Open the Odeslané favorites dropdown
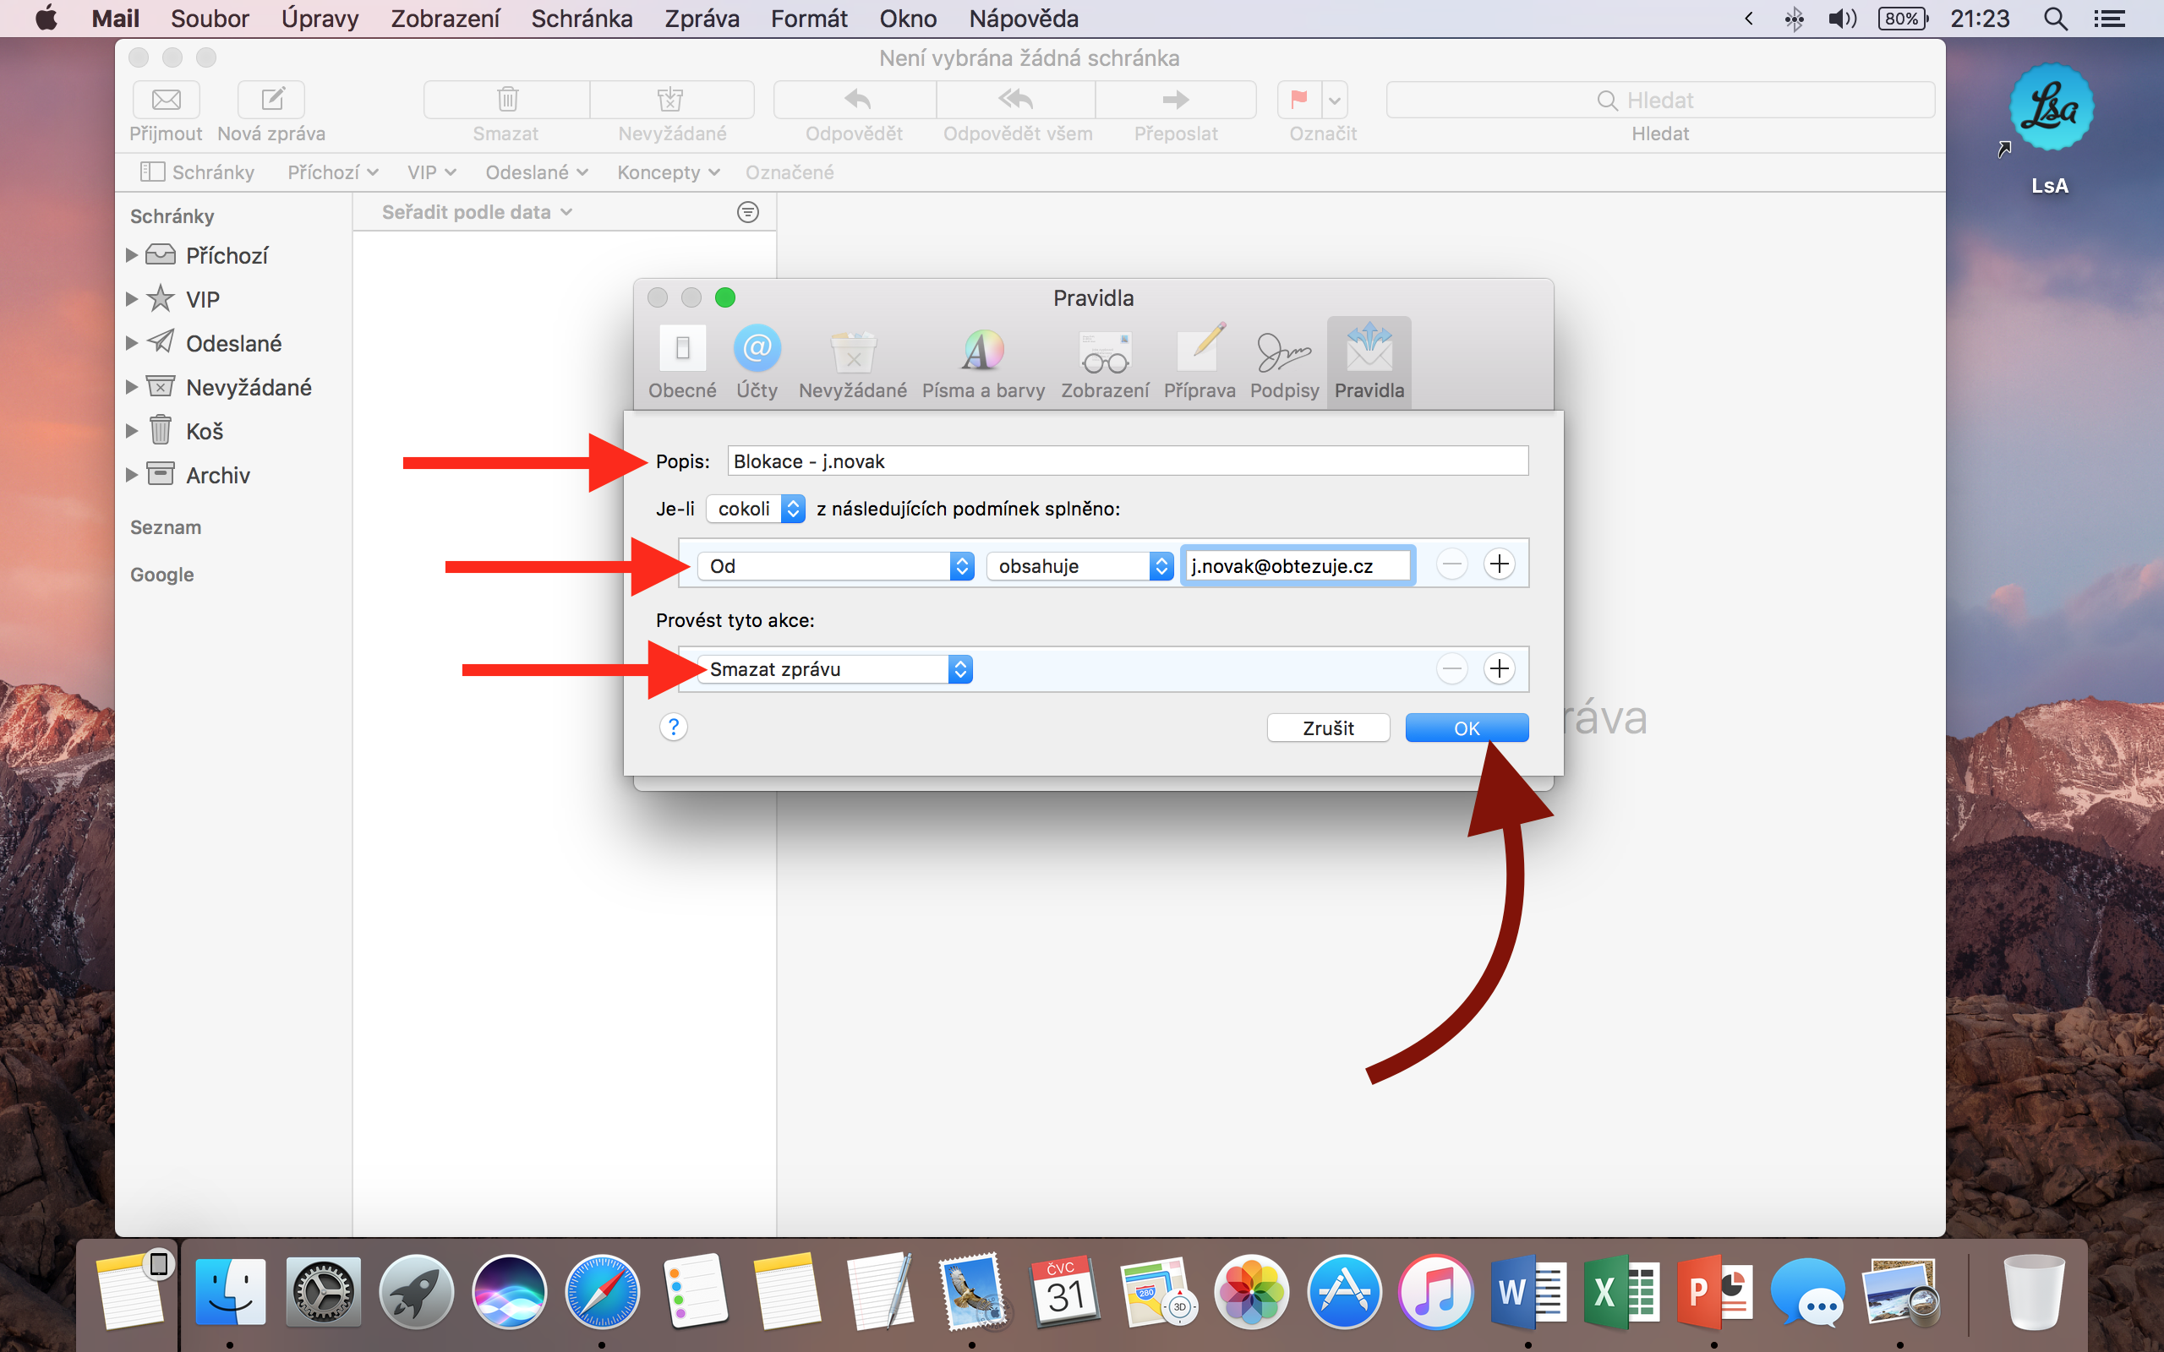Image resolution: width=2164 pixels, height=1352 pixels. click(x=537, y=172)
